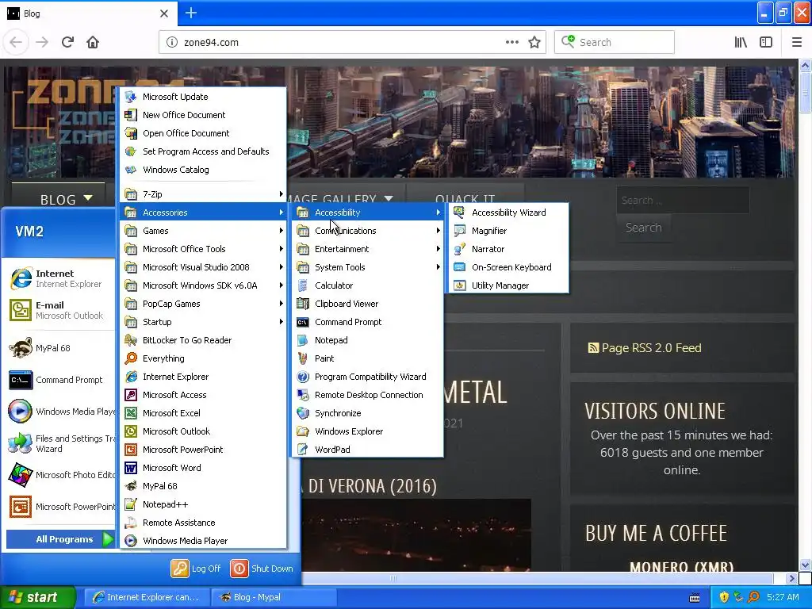Launch BitLocker To Go Reader
Viewport: 812px width, 609px height.
coord(203,340)
